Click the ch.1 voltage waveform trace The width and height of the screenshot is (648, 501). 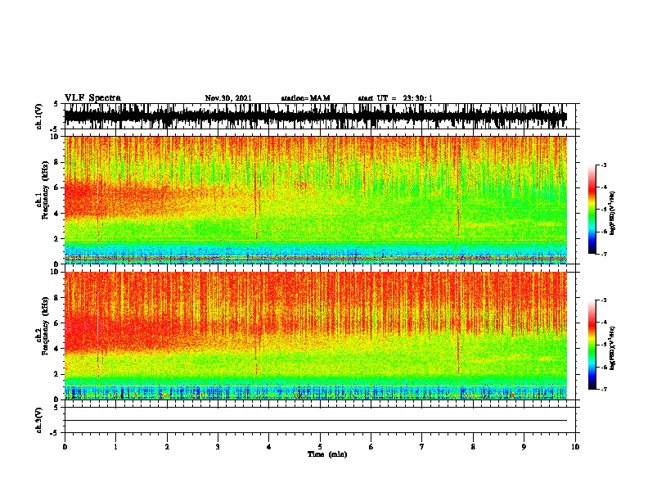pyautogui.click(x=316, y=116)
